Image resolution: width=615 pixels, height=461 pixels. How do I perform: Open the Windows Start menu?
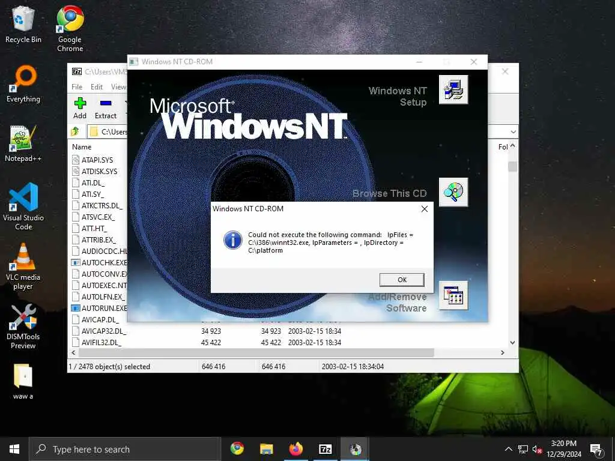(x=14, y=449)
